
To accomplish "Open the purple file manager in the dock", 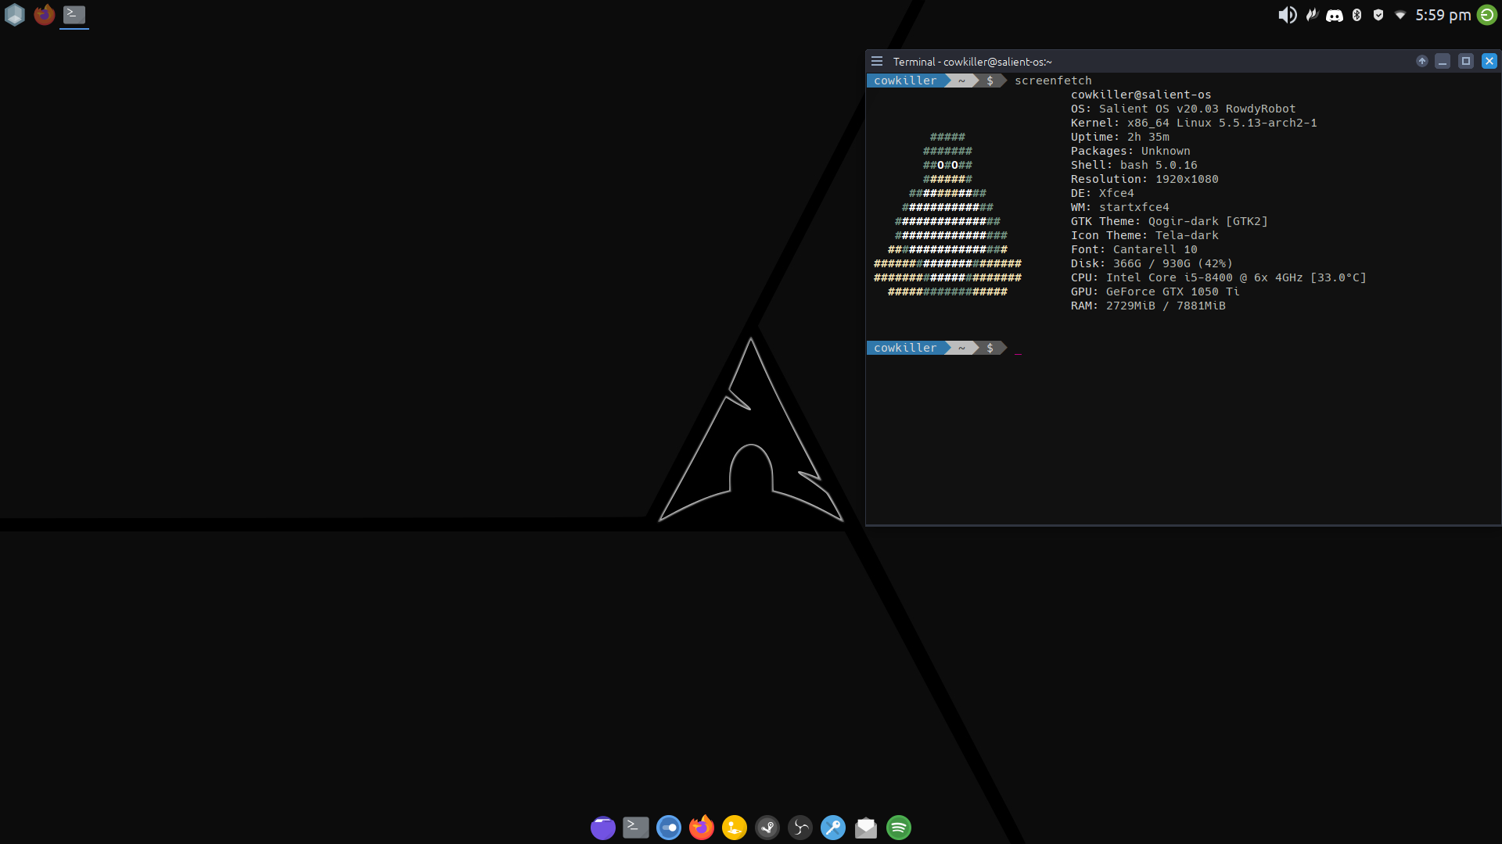I will click(603, 828).
